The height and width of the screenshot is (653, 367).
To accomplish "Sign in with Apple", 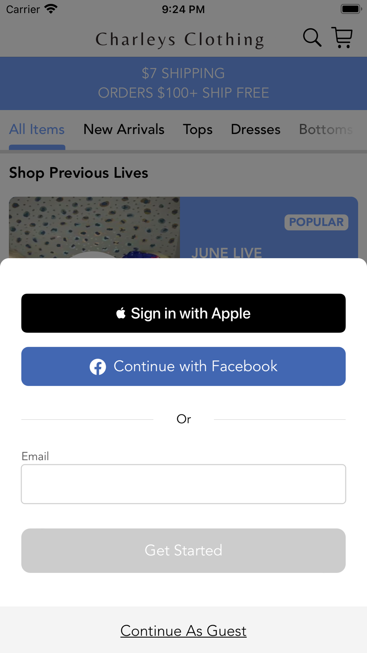I will (x=183, y=313).
